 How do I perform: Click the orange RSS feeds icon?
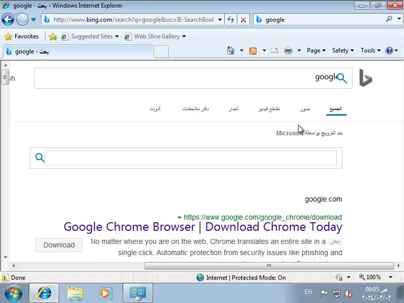point(253,50)
